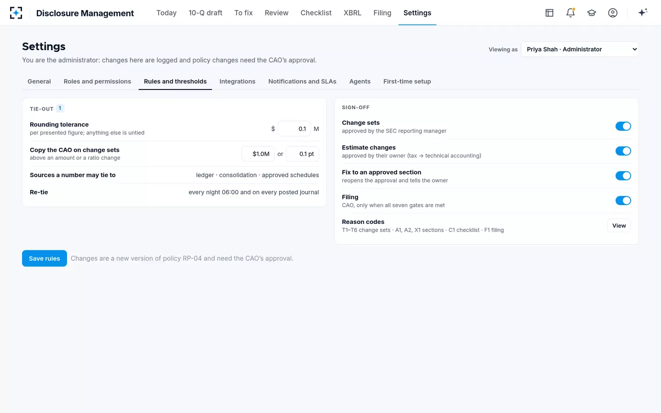Open notifications bell icon
Viewport: 661px width, 413px height.
[x=571, y=13]
